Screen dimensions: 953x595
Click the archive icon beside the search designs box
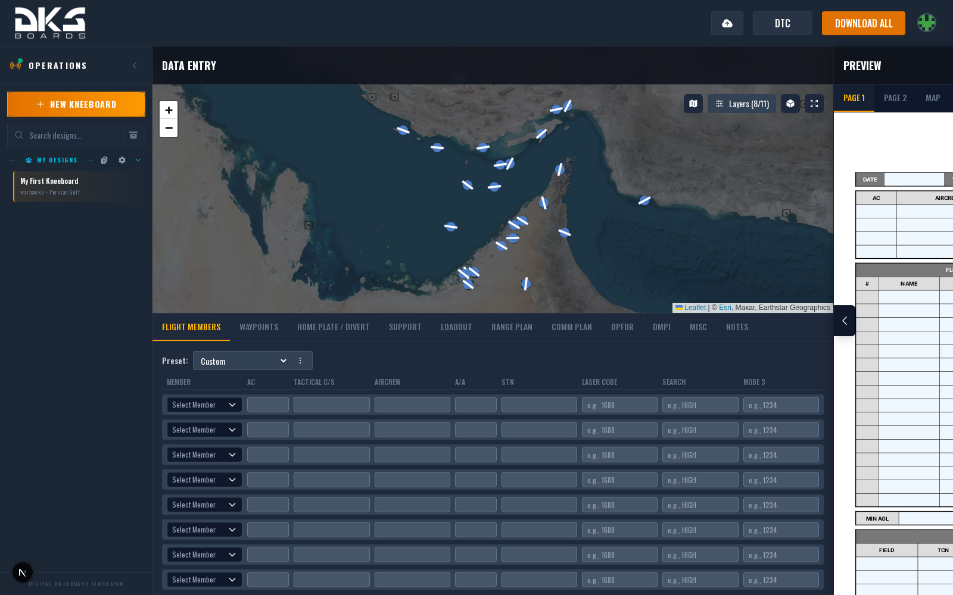coord(133,135)
